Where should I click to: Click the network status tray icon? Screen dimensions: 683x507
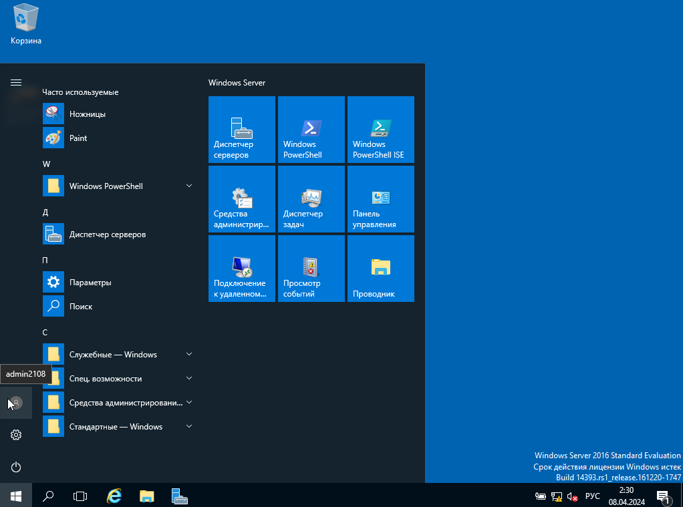point(556,496)
